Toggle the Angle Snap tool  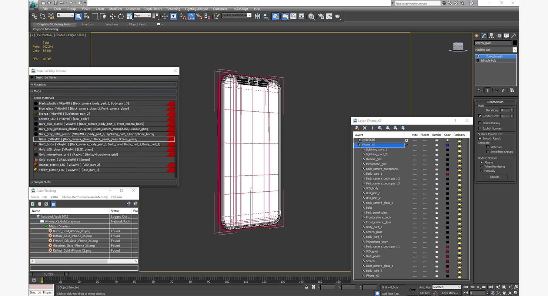tap(191, 16)
